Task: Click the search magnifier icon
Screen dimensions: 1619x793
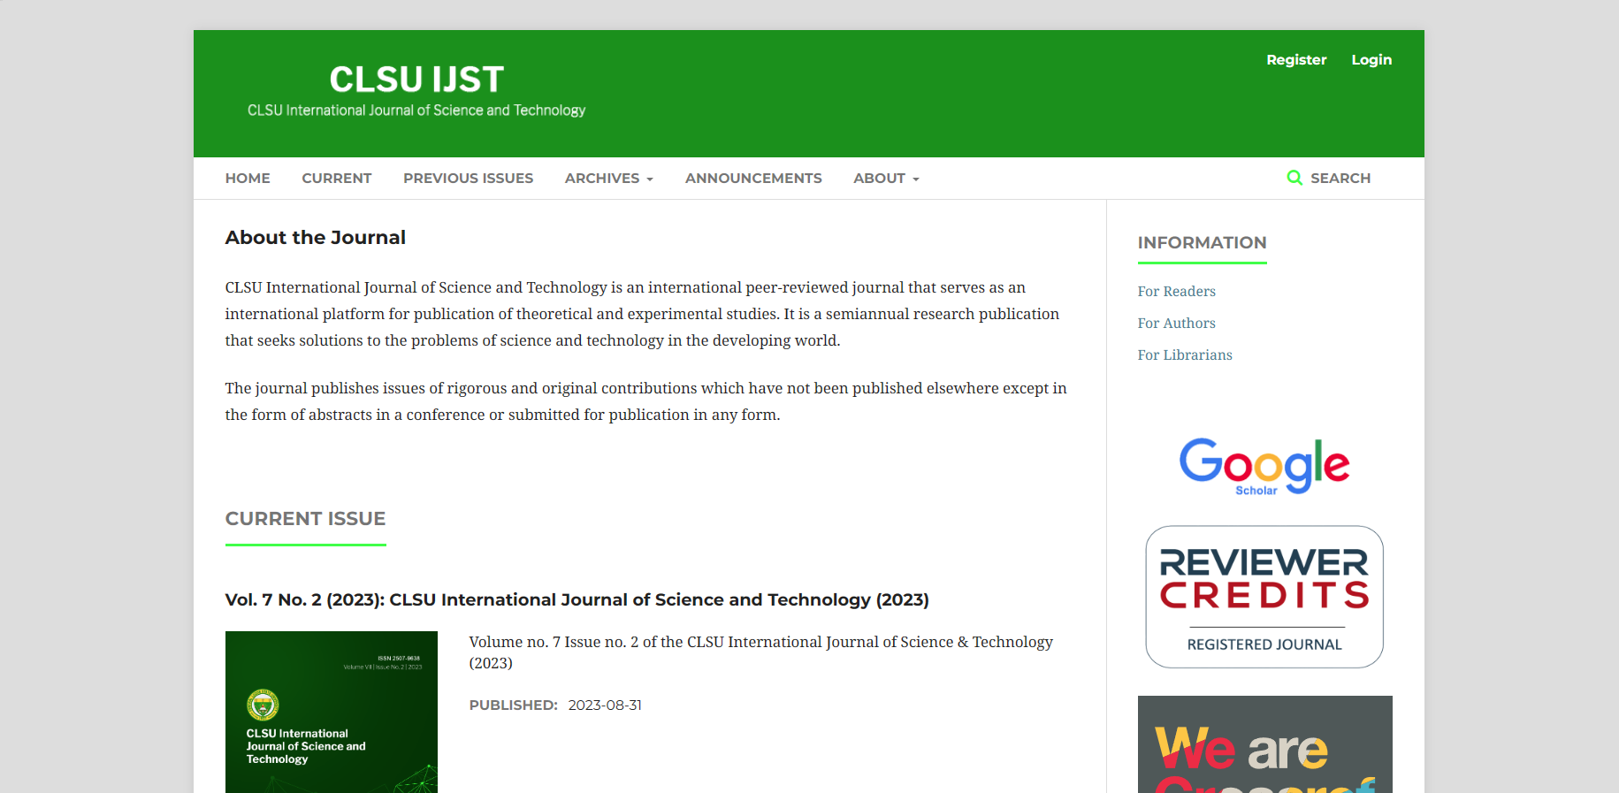Action: tap(1294, 178)
